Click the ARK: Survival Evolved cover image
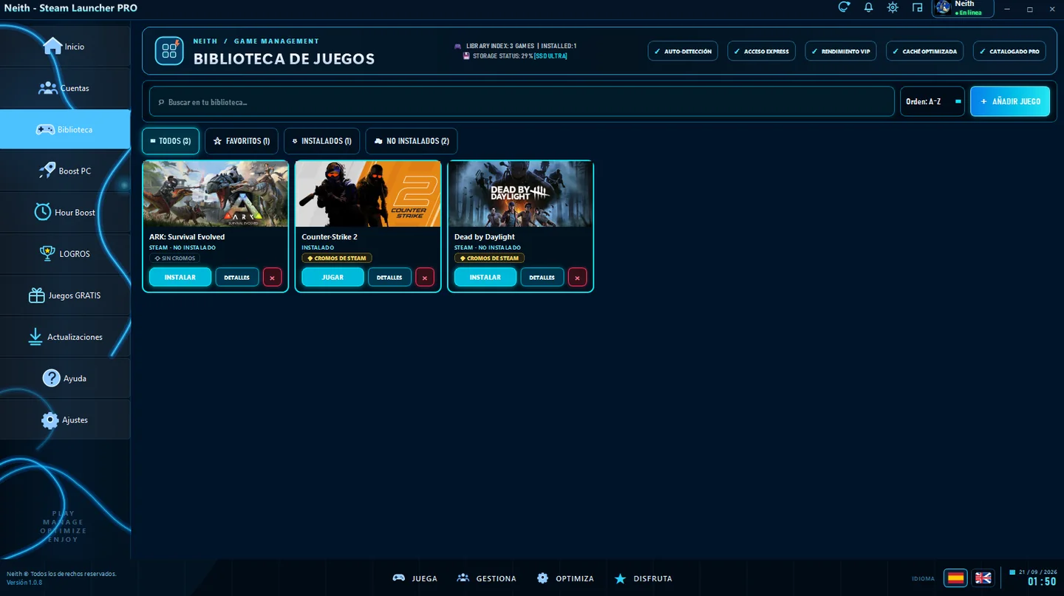This screenshot has height=596, width=1064. (215, 193)
